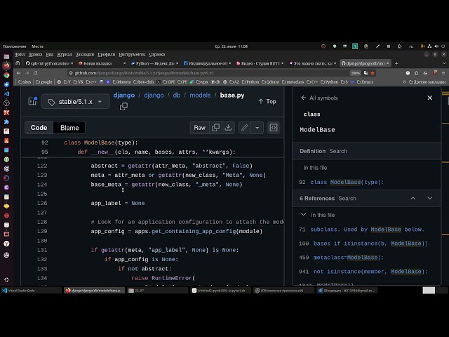Copy raw file contents icon
Screen dimensions: 449x337
pos(215,128)
